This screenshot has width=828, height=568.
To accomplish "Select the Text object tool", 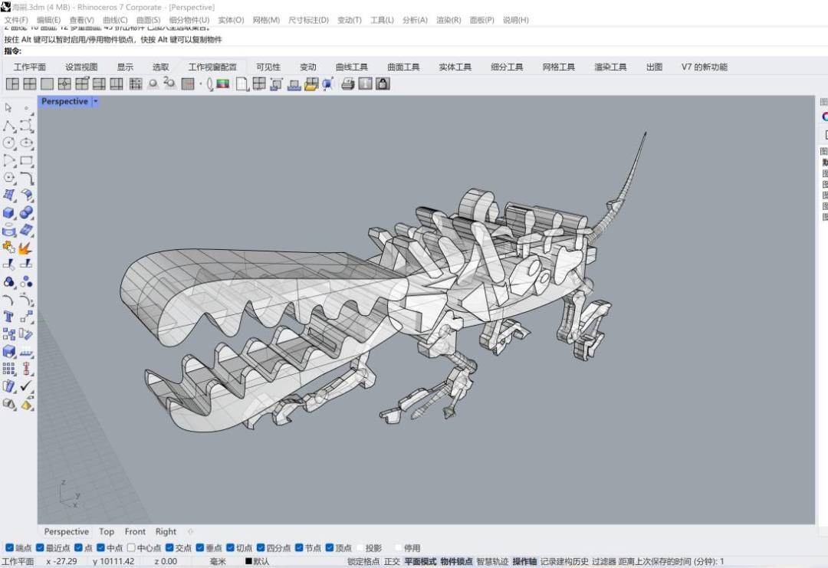I will (x=9, y=316).
